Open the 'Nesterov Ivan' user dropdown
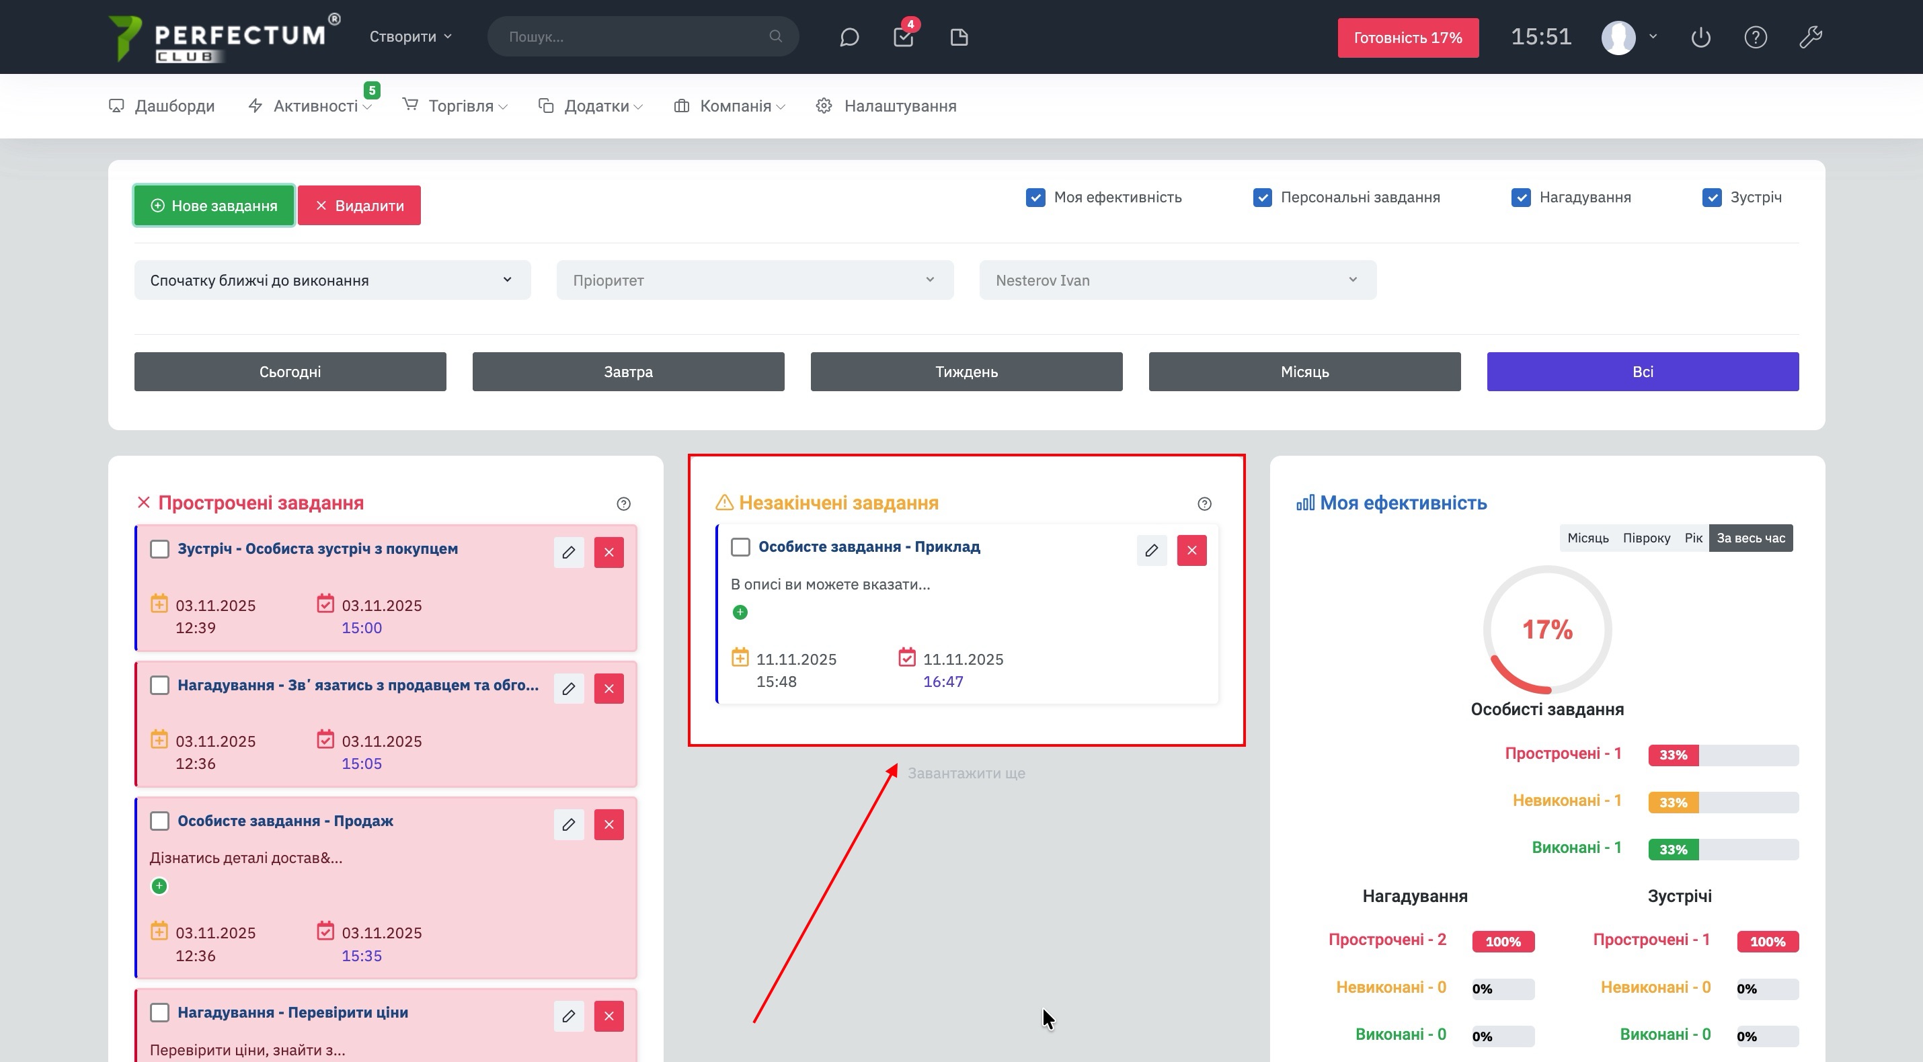This screenshot has height=1062, width=1923. (1177, 280)
